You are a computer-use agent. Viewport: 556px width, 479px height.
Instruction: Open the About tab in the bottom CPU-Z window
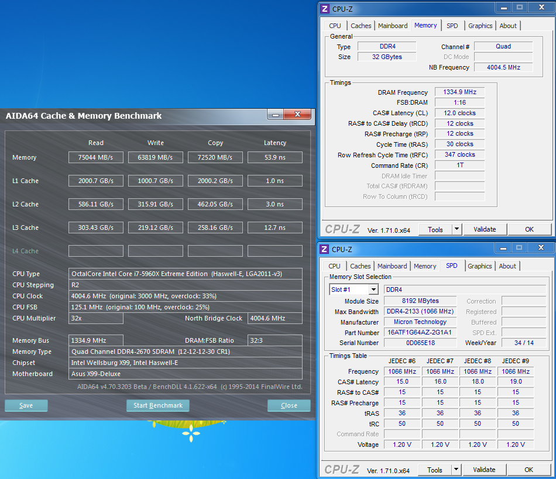click(x=507, y=266)
